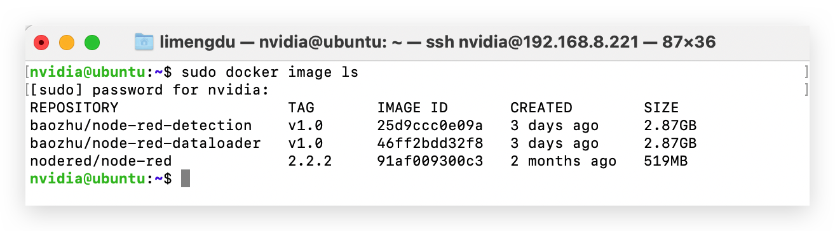
Task: Click baozhu/node-red-dataloader repository name
Action: (x=146, y=143)
